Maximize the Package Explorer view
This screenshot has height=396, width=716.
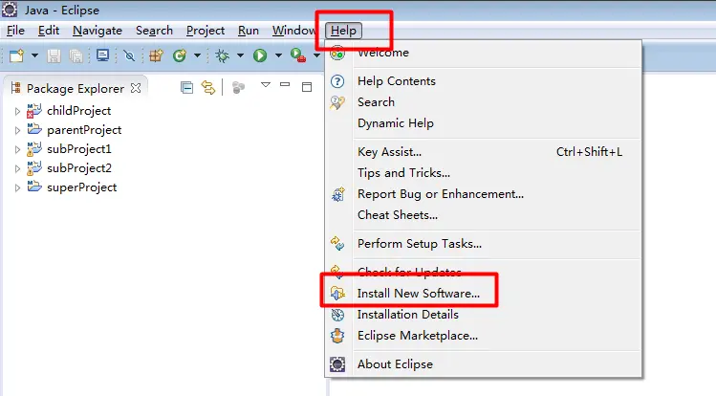pyautogui.click(x=307, y=87)
